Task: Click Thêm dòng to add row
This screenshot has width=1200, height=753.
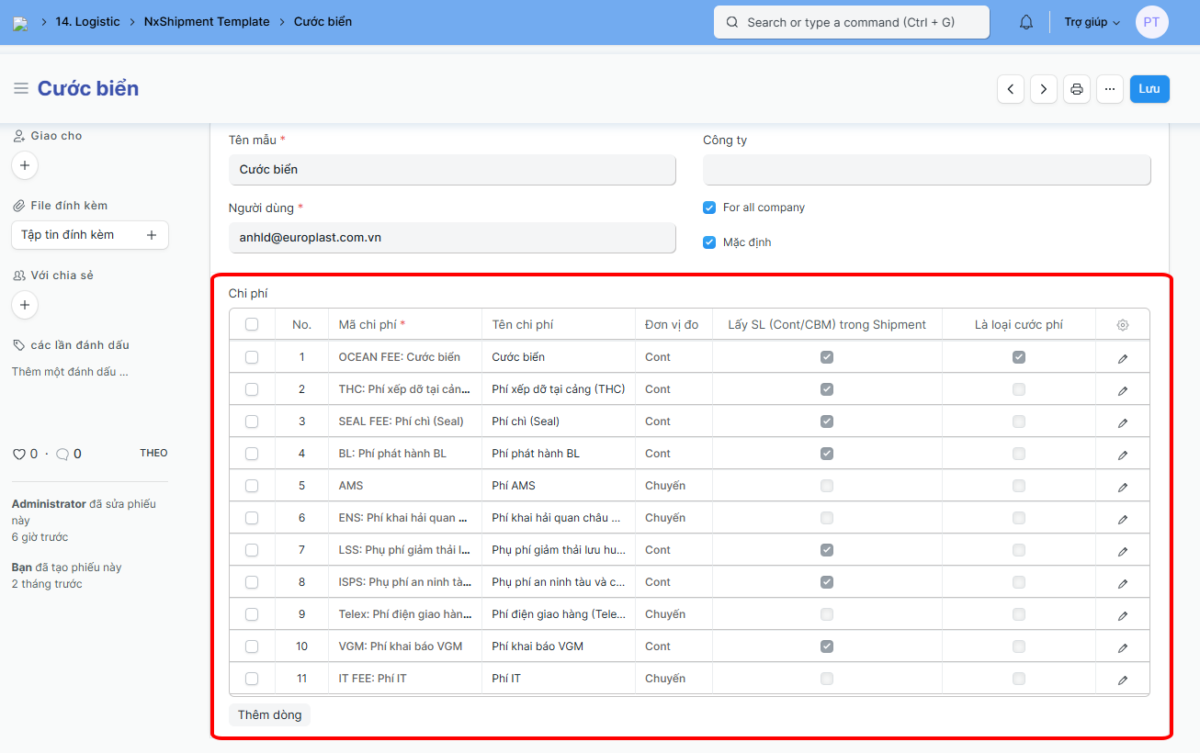Action: click(x=269, y=714)
